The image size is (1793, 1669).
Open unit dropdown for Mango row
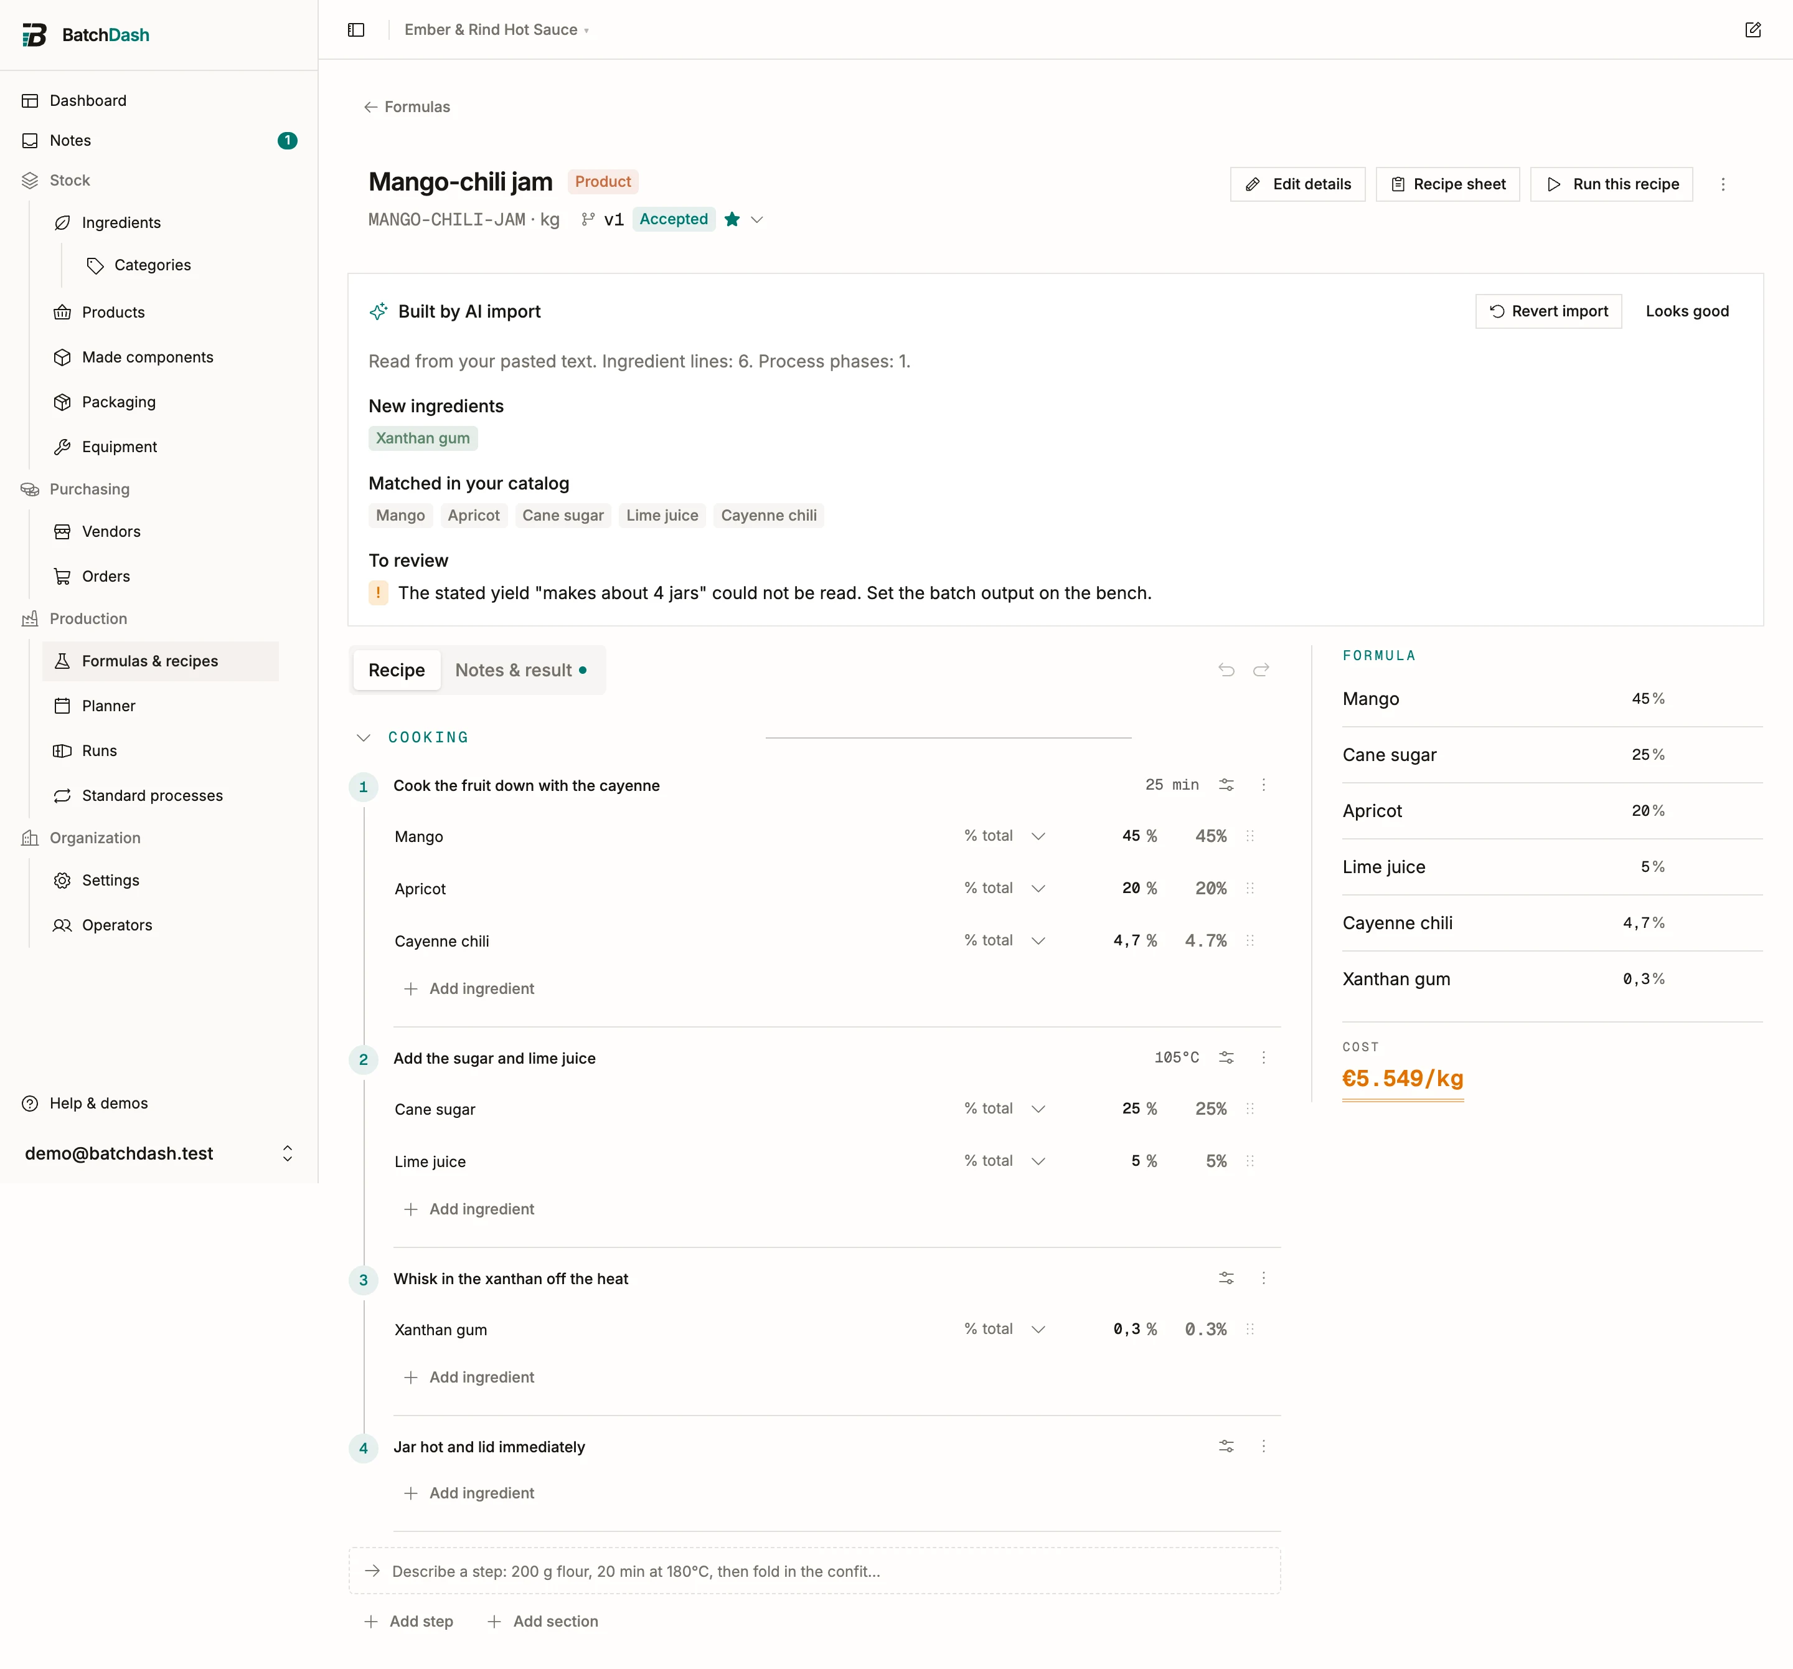[1005, 835]
